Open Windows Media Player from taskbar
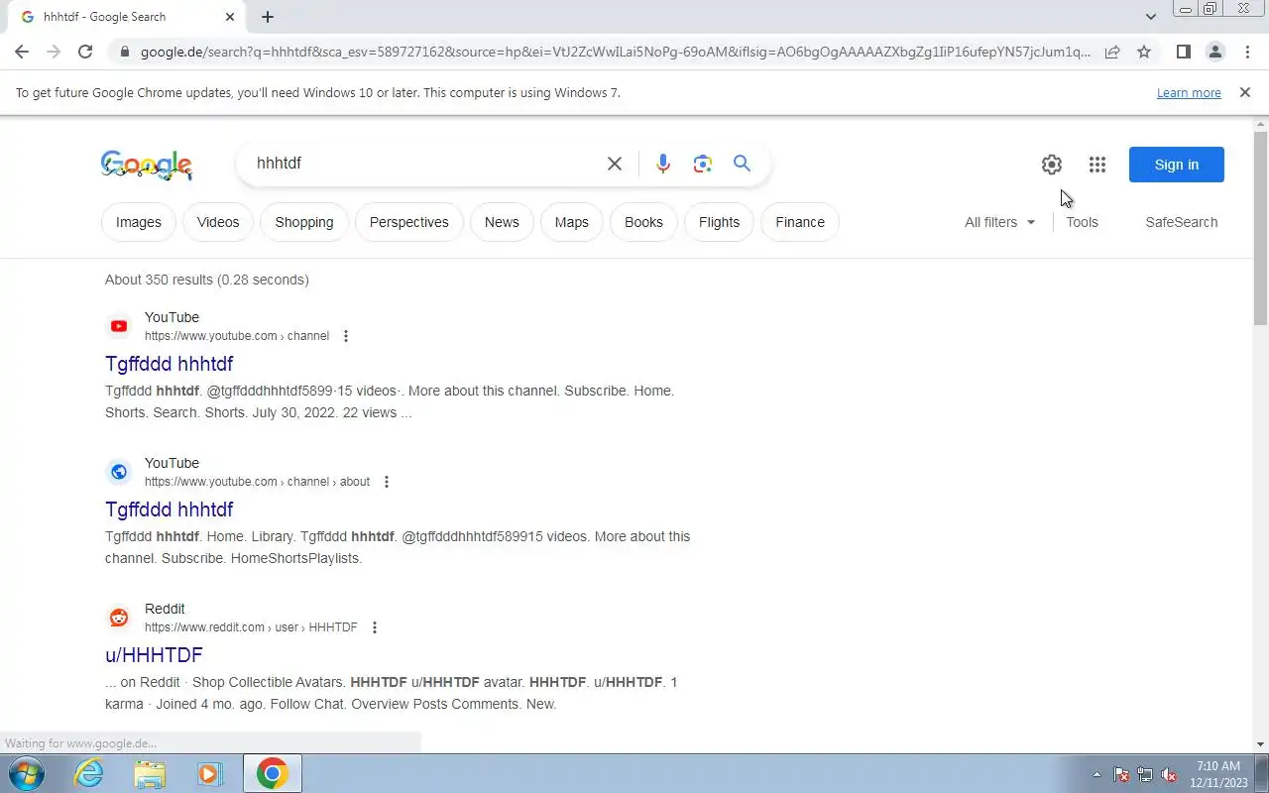 (x=210, y=773)
